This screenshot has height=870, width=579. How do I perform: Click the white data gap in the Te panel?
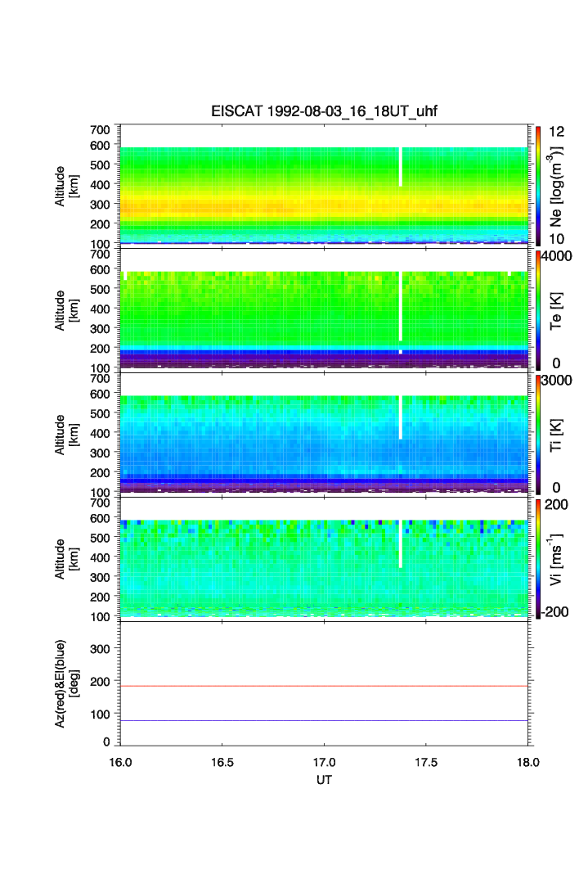click(401, 306)
